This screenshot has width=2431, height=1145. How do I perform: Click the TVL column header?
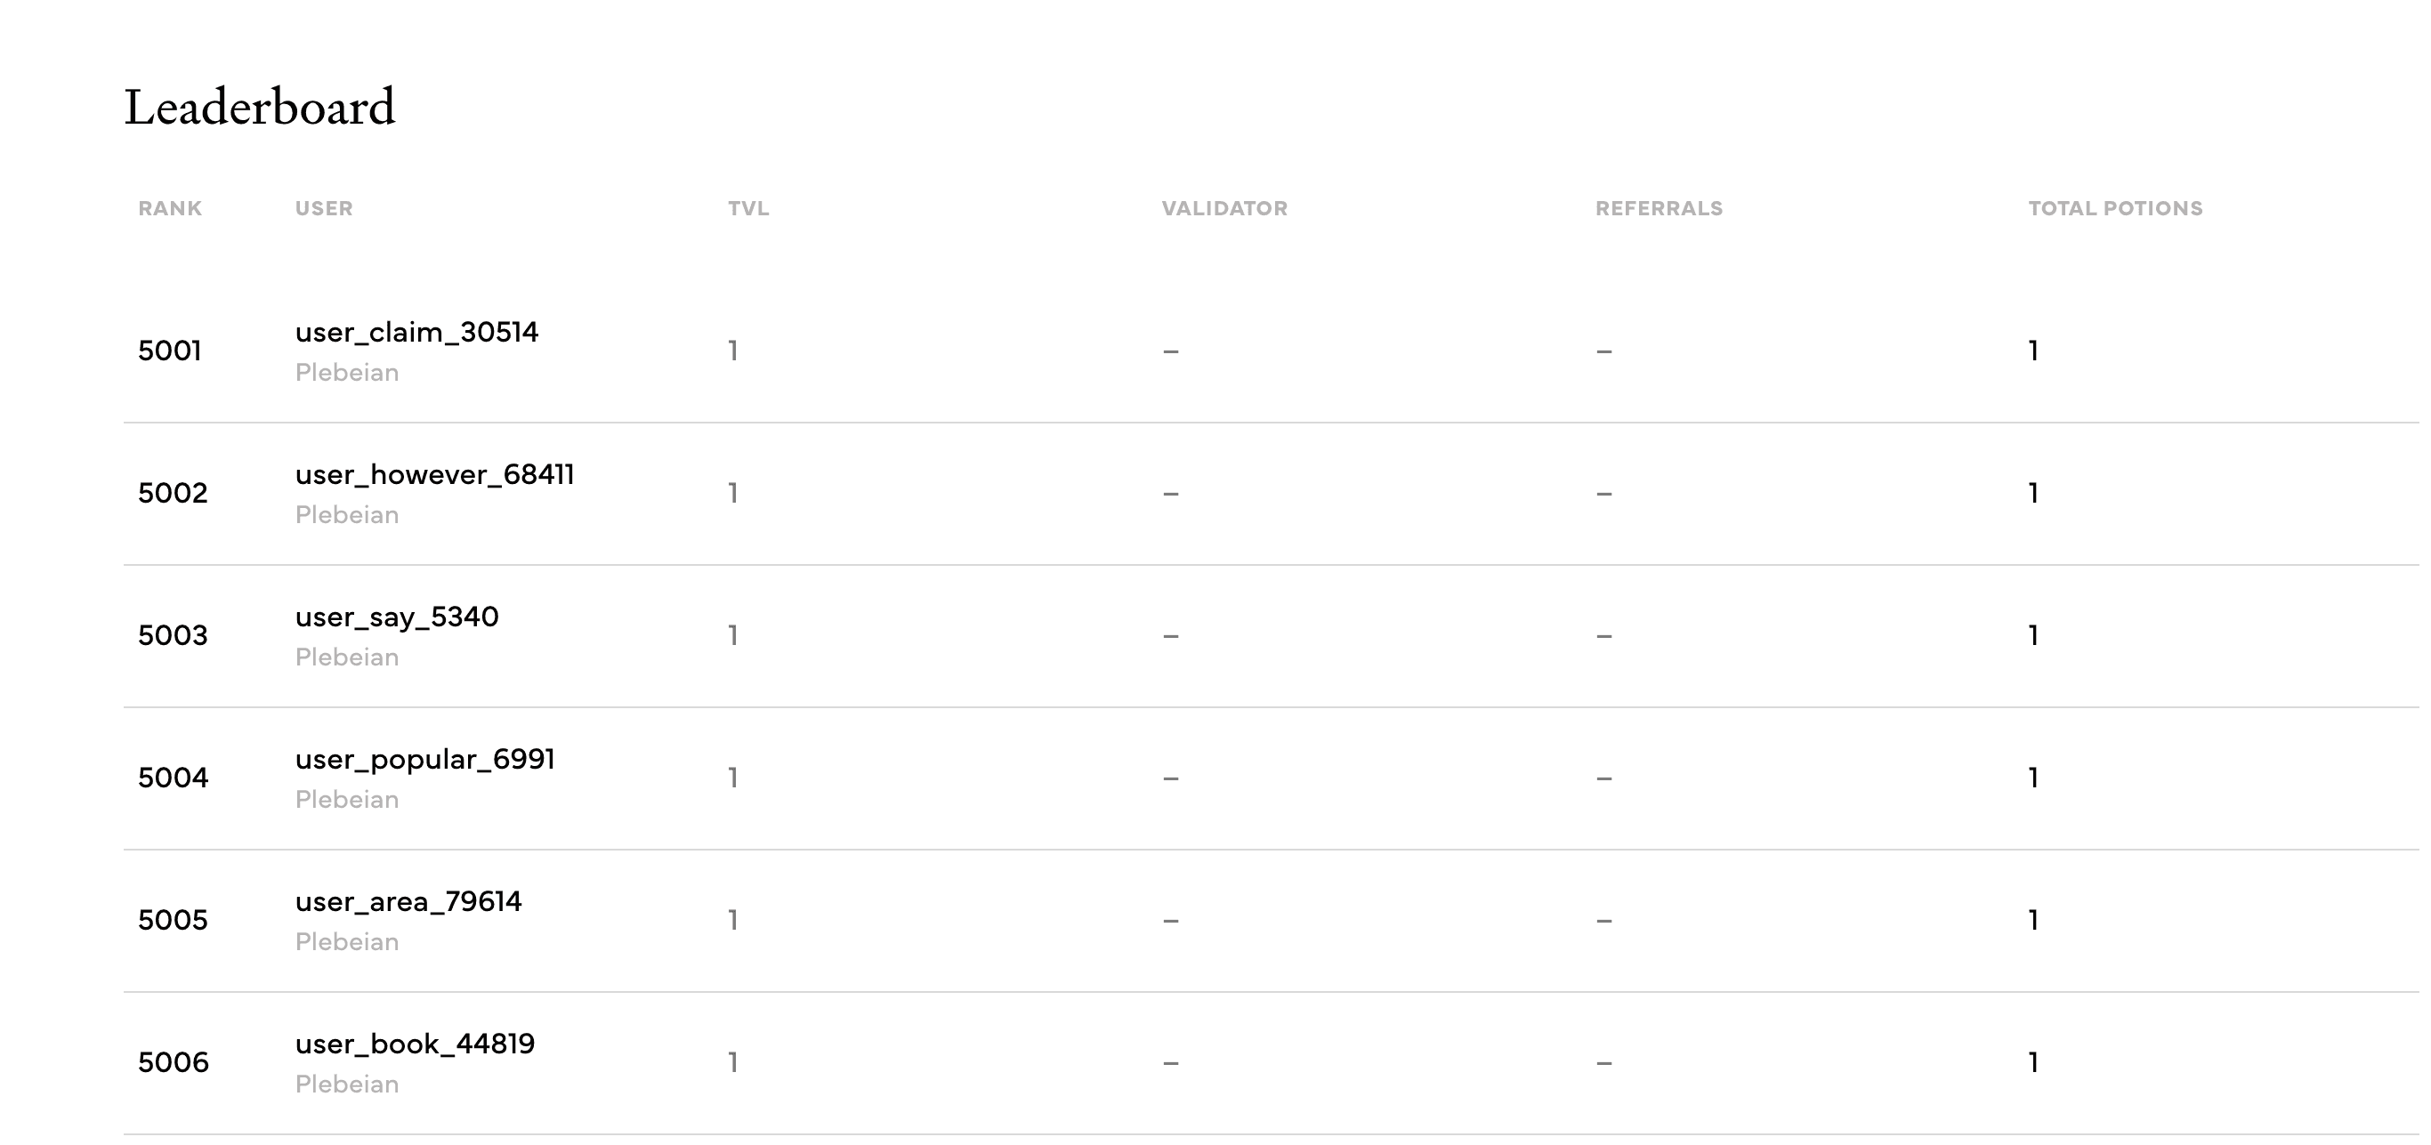[748, 208]
